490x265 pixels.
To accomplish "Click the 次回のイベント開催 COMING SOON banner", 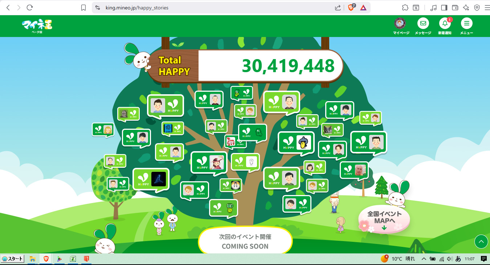I will tap(245, 241).
